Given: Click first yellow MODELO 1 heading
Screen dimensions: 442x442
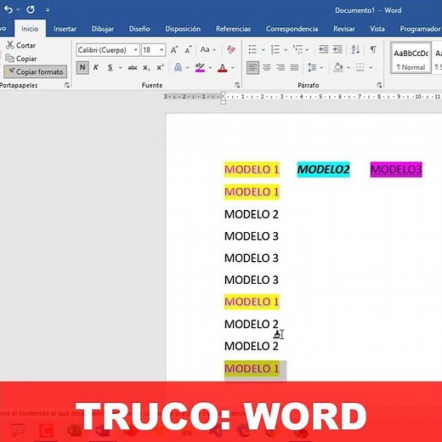Looking at the screenshot, I should point(252,169).
